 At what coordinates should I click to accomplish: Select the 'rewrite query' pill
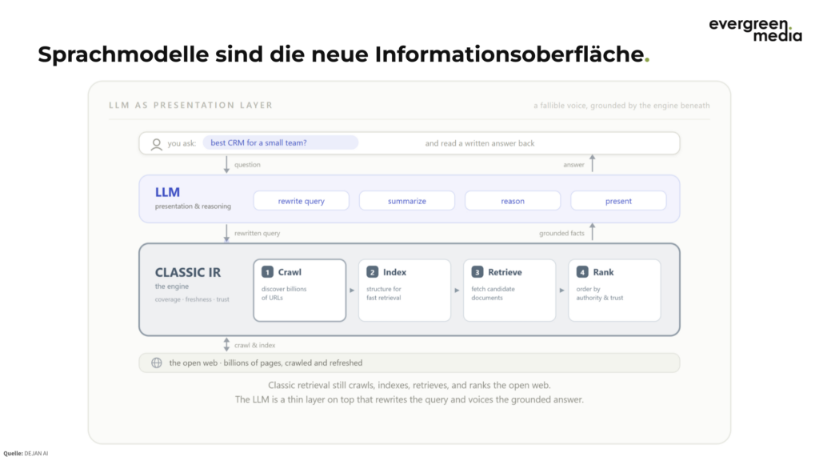coord(302,201)
